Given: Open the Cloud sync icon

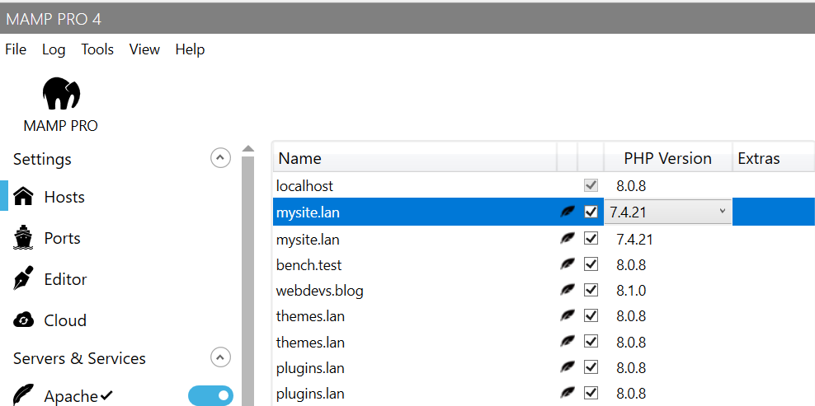Looking at the screenshot, I should click(x=23, y=320).
